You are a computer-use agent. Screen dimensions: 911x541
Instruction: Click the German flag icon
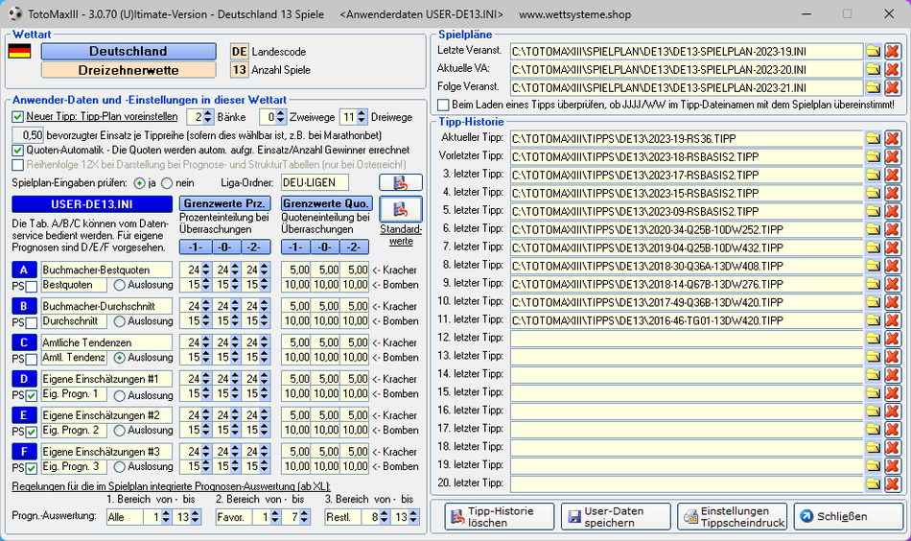pyautogui.click(x=20, y=51)
